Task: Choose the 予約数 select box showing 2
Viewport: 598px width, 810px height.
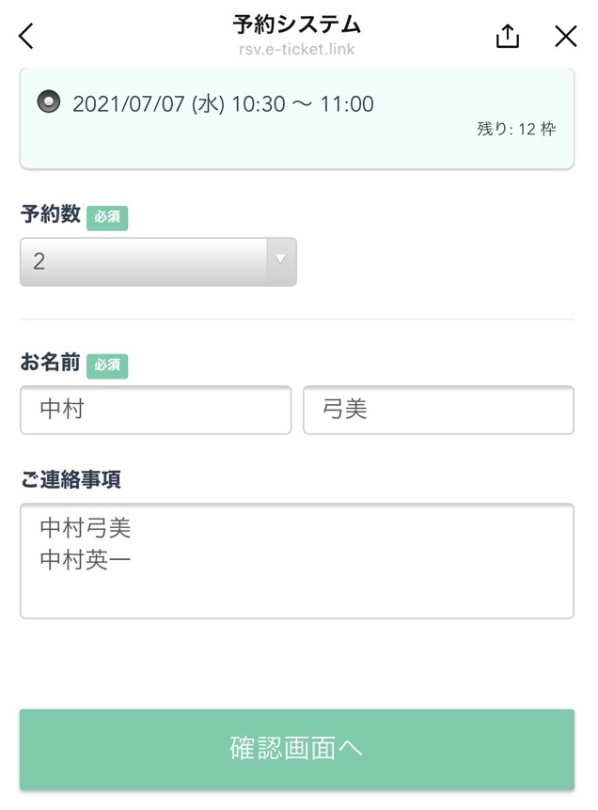Action: coord(158,262)
